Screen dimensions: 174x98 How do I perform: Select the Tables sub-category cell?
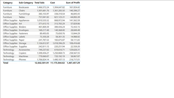22,17
